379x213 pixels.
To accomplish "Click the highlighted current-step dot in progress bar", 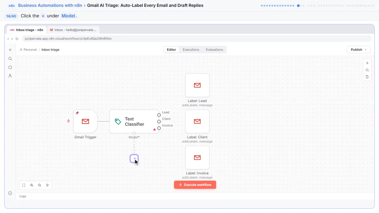I will click(x=298, y=6).
